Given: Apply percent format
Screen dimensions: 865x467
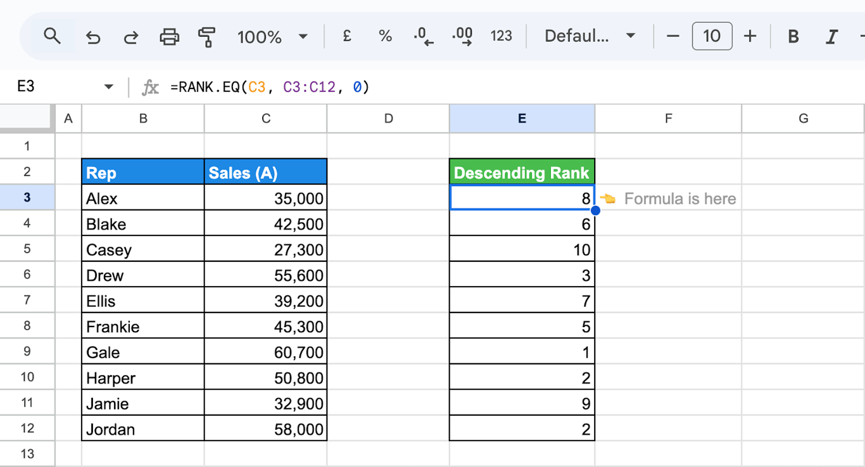Looking at the screenshot, I should (x=385, y=37).
